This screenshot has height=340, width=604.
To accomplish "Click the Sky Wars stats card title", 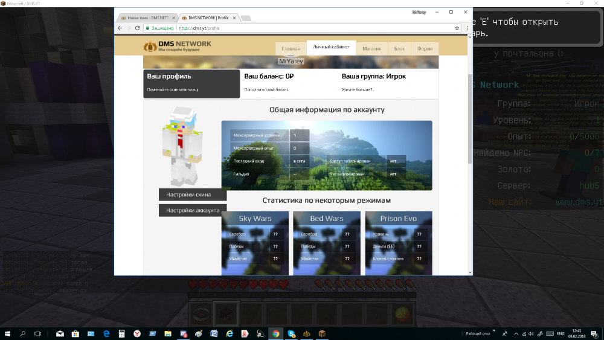I will coord(255,219).
